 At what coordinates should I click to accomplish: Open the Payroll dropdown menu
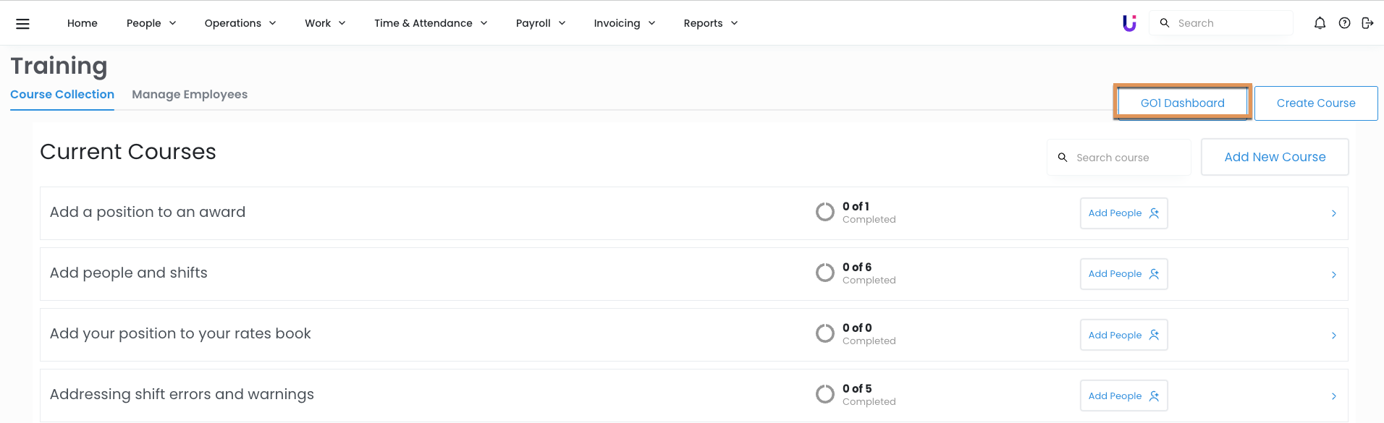(541, 23)
